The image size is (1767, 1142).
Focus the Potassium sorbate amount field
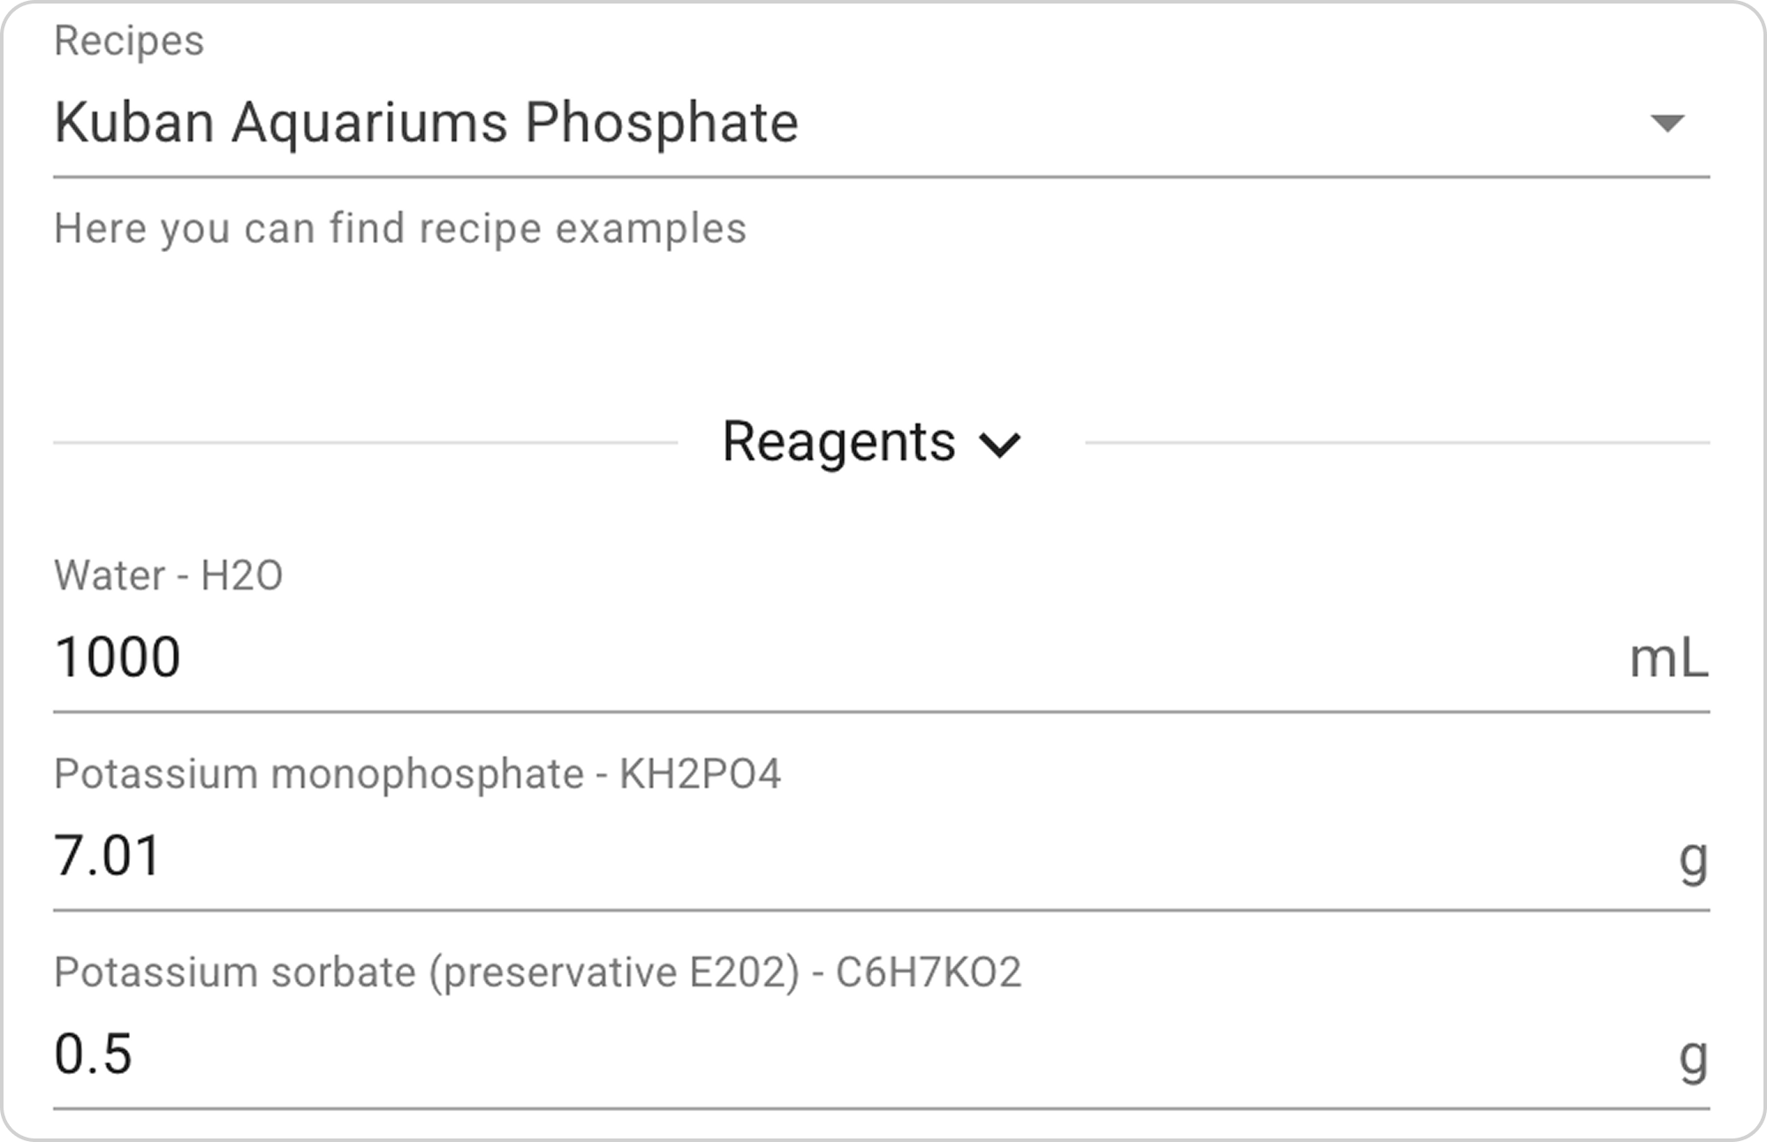coord(795,1054)
